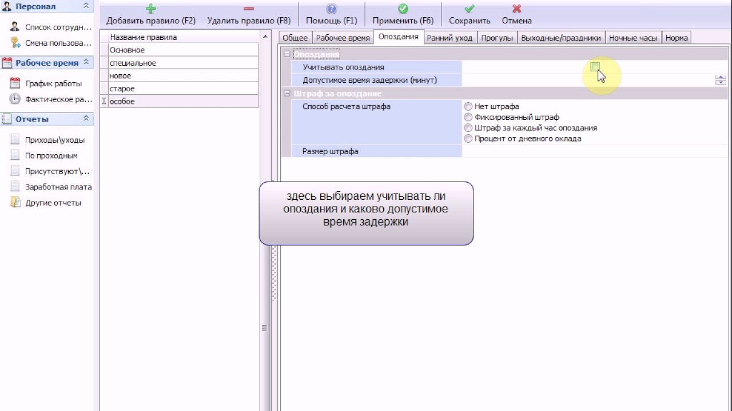Select the новое rule row
Screen dimensions: 732x411
[x=183, y=75]
